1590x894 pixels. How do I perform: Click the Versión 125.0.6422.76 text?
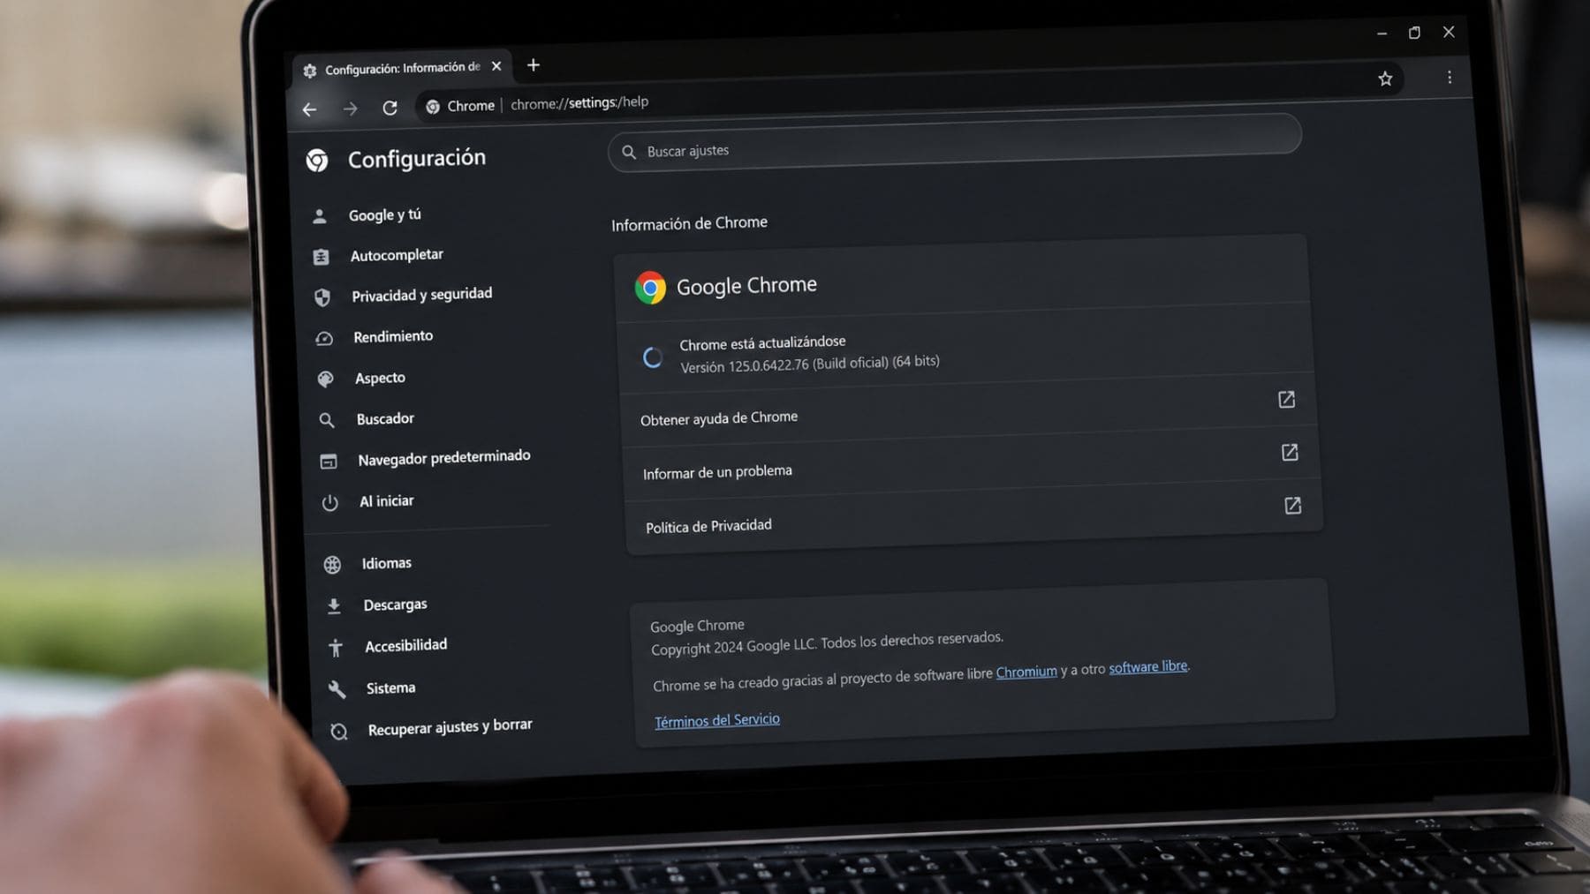(x=810, y=364)
